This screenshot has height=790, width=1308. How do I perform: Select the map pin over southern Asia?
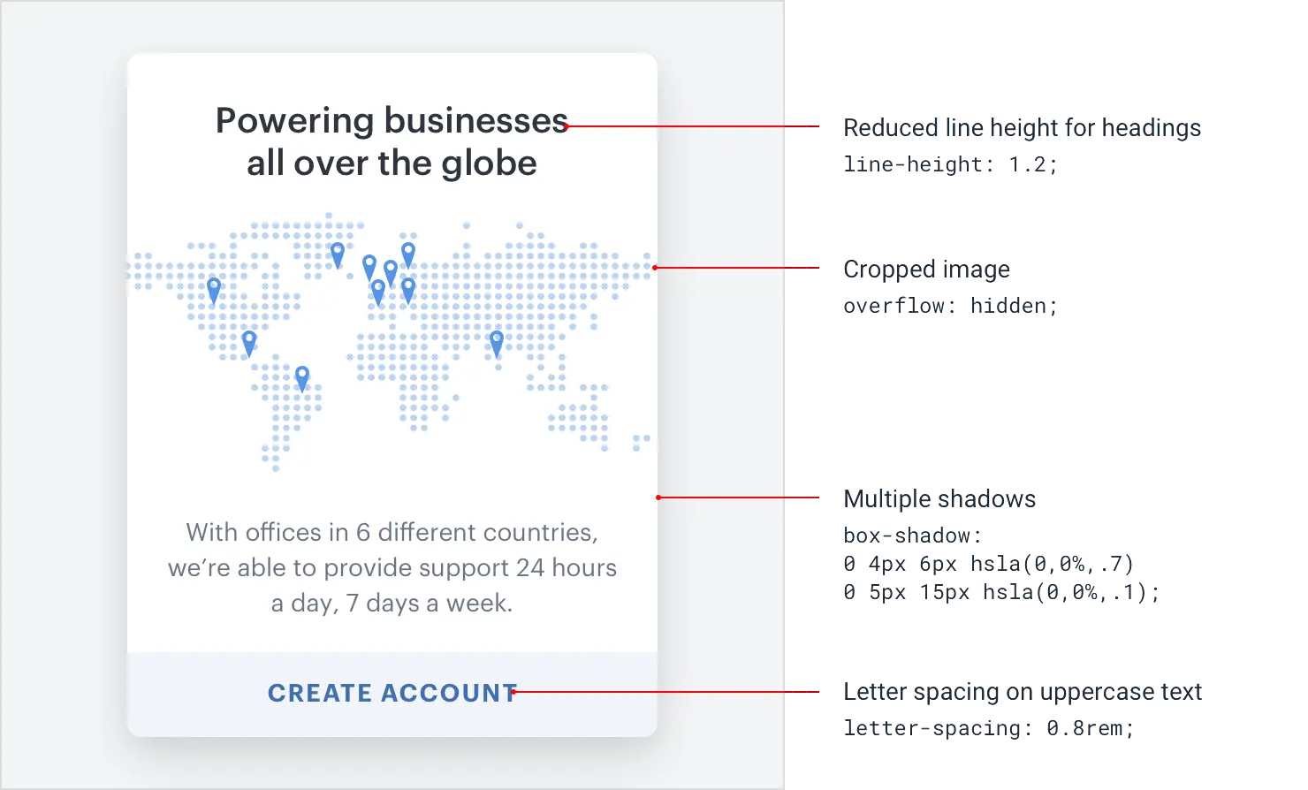[497, 342]
